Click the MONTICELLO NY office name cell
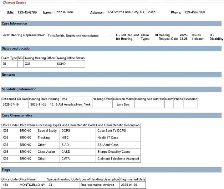 tap(32, 185)
